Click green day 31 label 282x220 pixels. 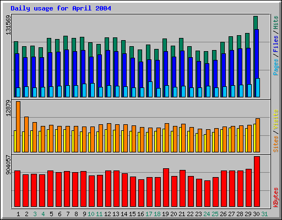(x=264, y=214)
